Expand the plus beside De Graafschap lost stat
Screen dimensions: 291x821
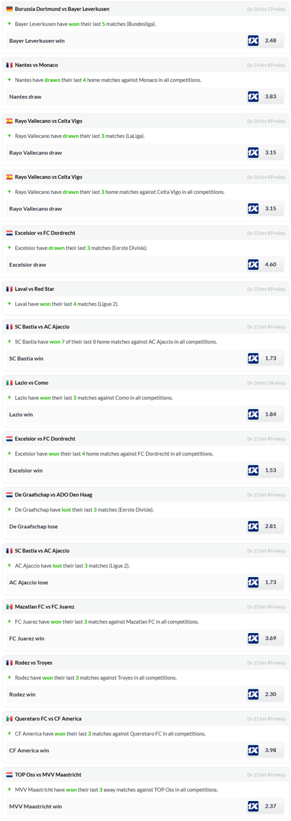(x=9, y=510)
